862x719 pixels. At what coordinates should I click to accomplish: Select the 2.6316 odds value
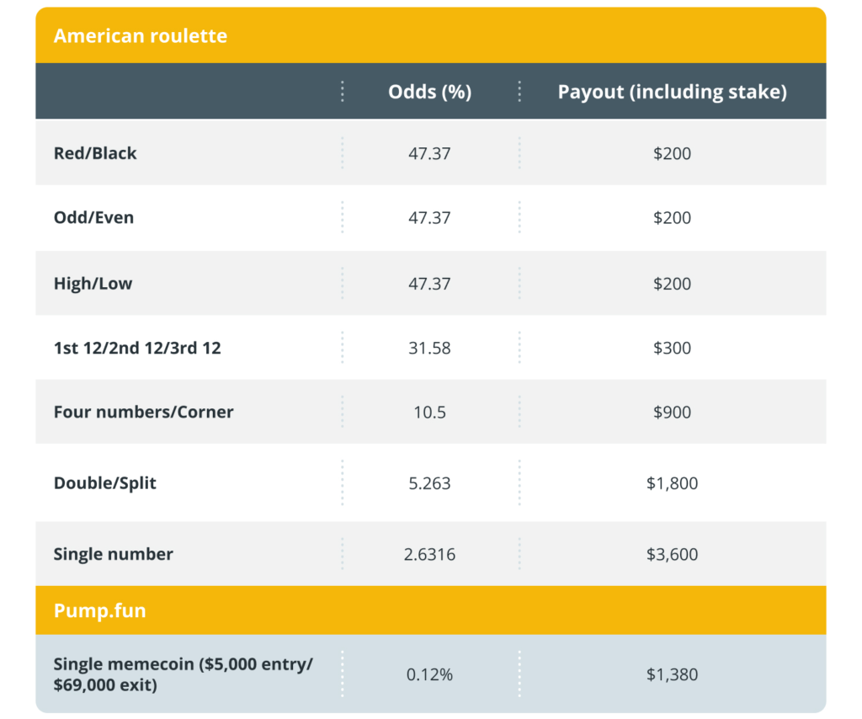(429, 554)
